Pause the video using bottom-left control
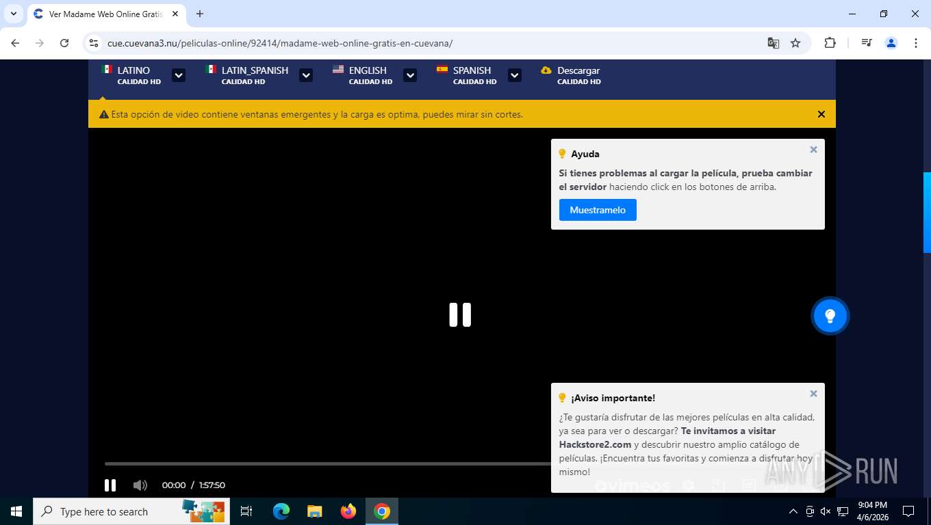Screen dimensions: 931x525 click(x=110, y=485)
